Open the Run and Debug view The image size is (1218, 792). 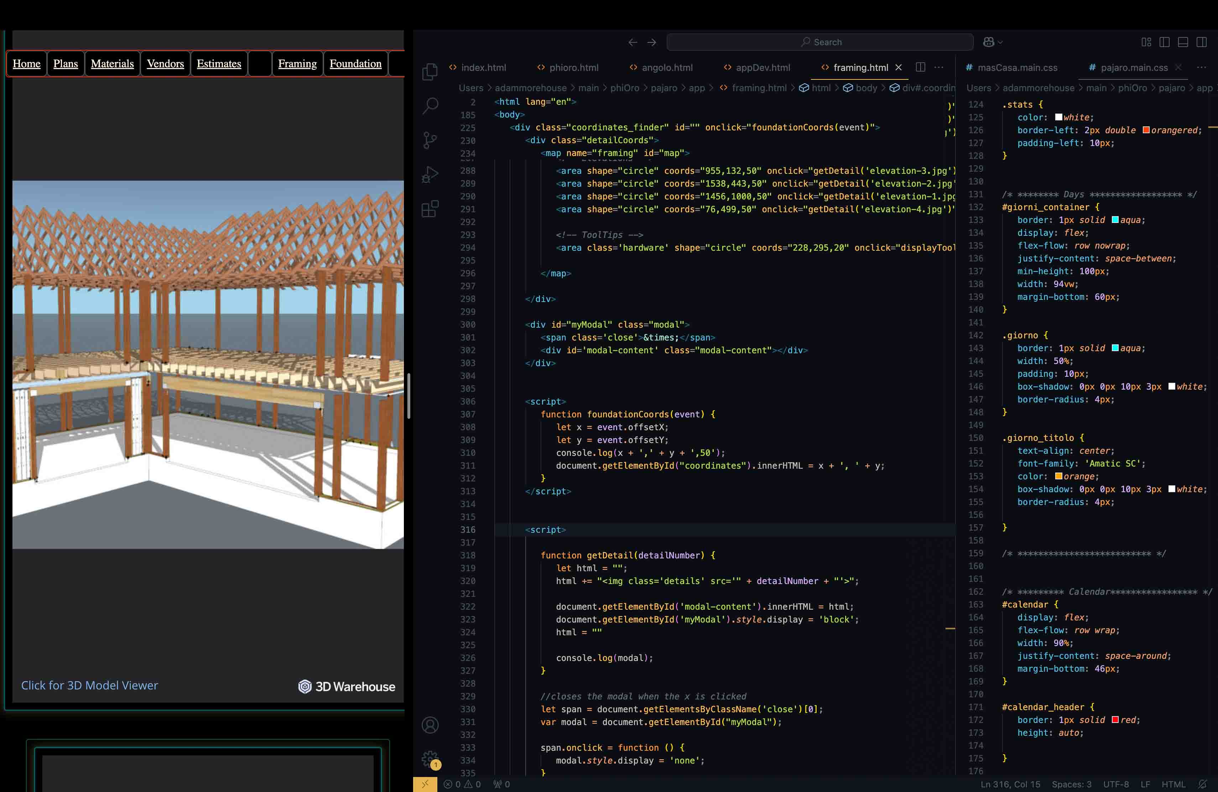coord(430,175)
